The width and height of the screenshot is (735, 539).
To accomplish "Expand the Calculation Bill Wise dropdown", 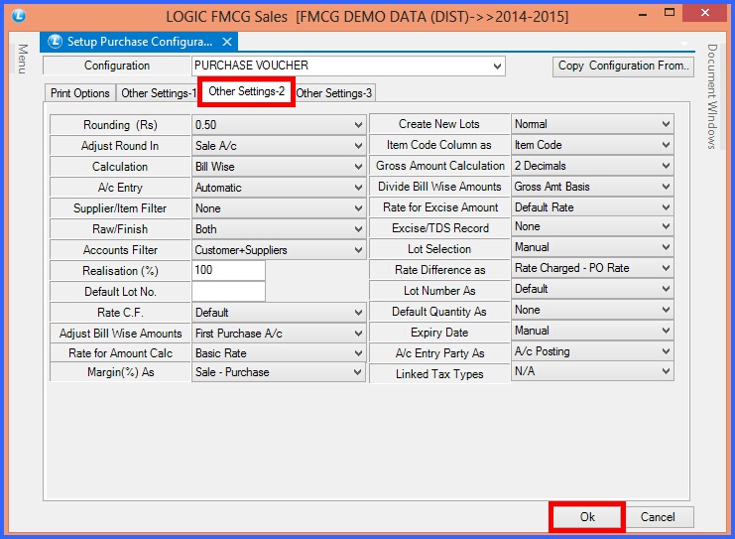I will [x=279, y=167].
